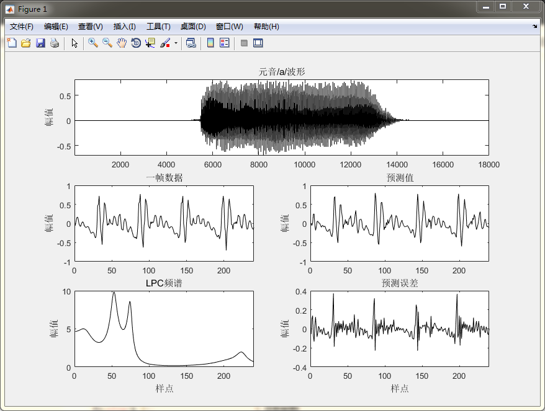Click the 8000 tick label on waveform axis
Image resolution: width=545 pixels, height=411 pixels.
[259, 164]
